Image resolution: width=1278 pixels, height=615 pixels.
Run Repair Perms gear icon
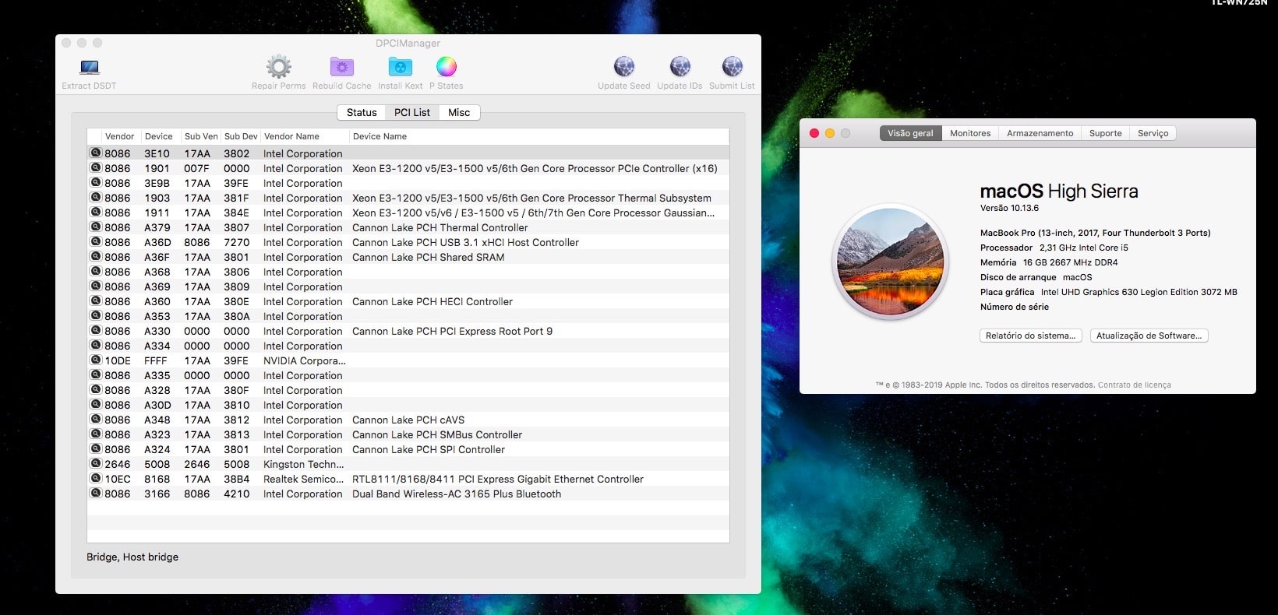click(x=278, y=67)
